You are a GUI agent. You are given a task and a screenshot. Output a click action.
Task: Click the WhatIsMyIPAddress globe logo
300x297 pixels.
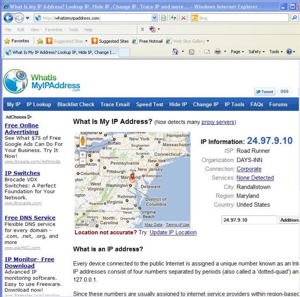[x=15, y=81]
